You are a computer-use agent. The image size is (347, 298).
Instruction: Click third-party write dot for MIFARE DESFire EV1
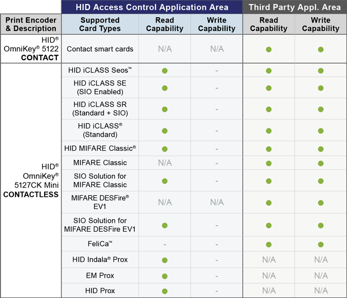pyautogui.click(x=321, y=203)
